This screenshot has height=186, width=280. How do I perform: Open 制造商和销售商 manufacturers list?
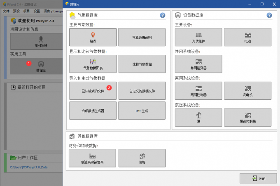point(92,158)
